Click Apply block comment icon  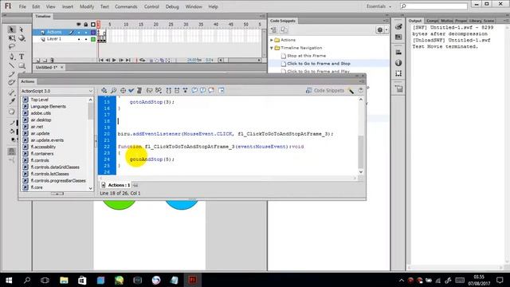tap(194, 90)
